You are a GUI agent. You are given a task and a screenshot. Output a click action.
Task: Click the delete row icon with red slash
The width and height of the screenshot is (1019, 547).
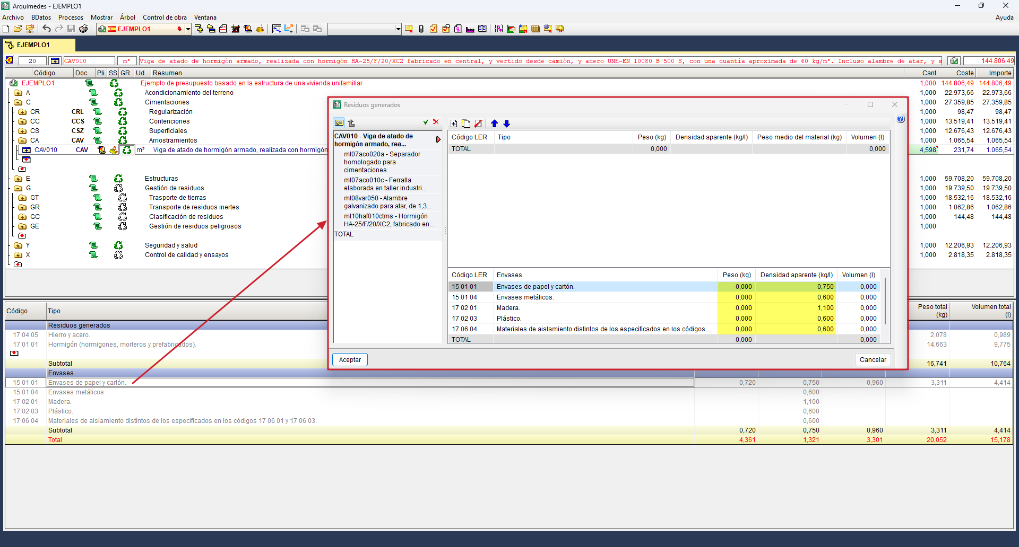coord(478,123)
